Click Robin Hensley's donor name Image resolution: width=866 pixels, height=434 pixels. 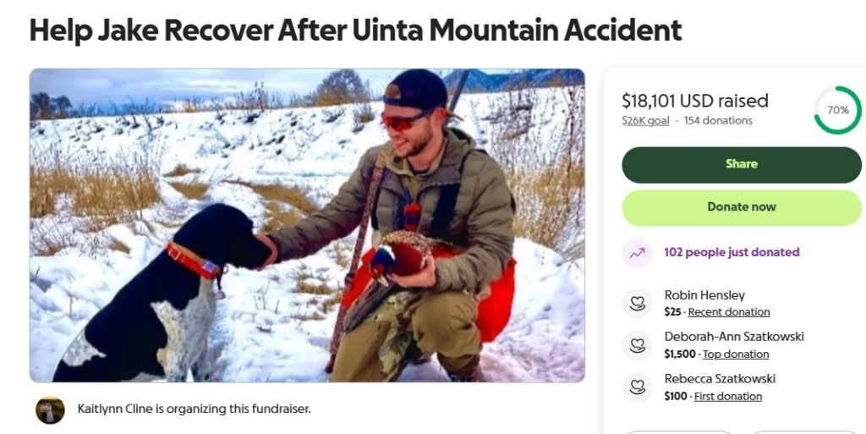pyautogui.click(x=704, y=295)
